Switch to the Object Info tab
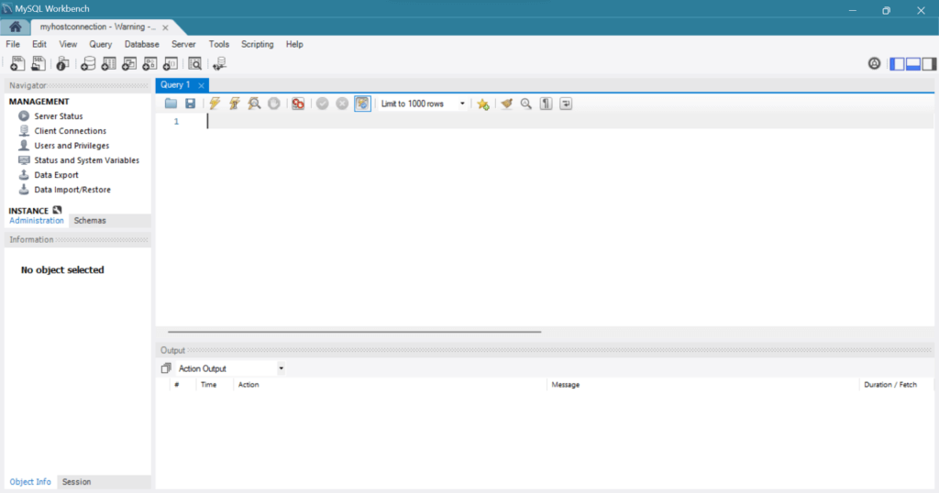The width and height of the screenshot is (939, 493). click(x=30, y=482)
